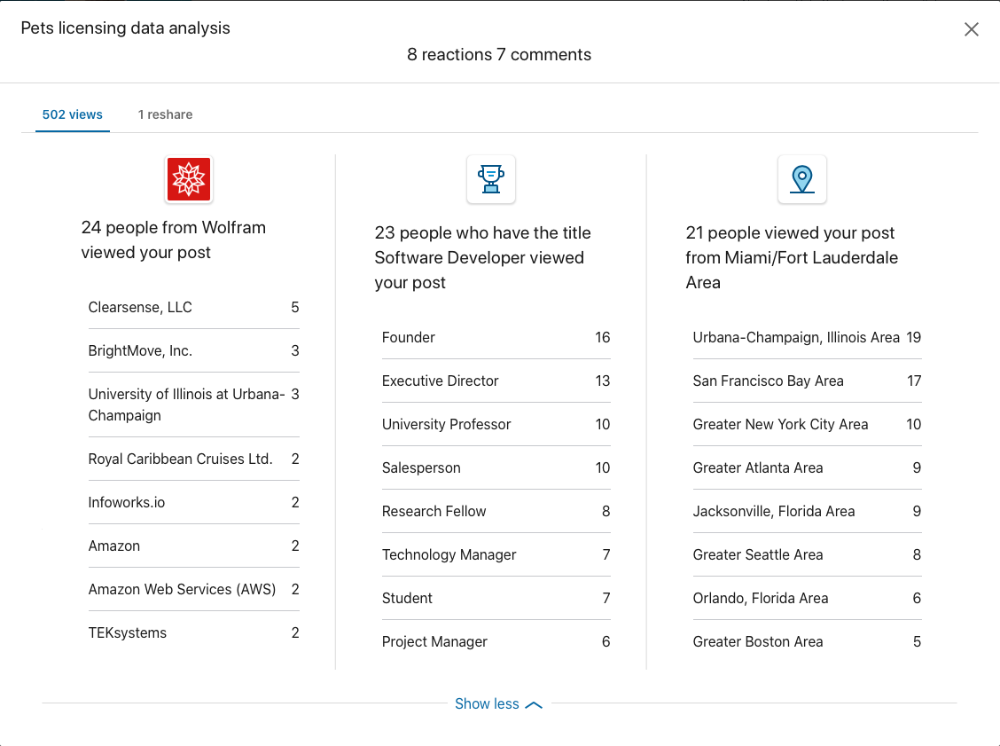The height and width of the screenshot is (746, 1000).
Task: Collapse the list using the Show less chevron
Action: coord(534,704)
